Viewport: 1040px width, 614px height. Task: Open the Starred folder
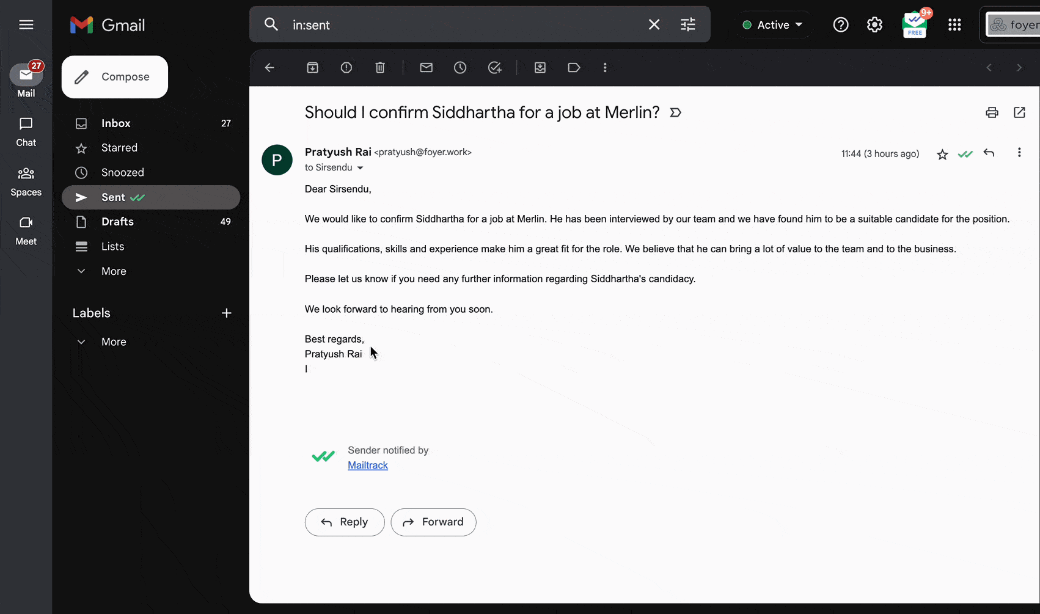click(151, 148)
